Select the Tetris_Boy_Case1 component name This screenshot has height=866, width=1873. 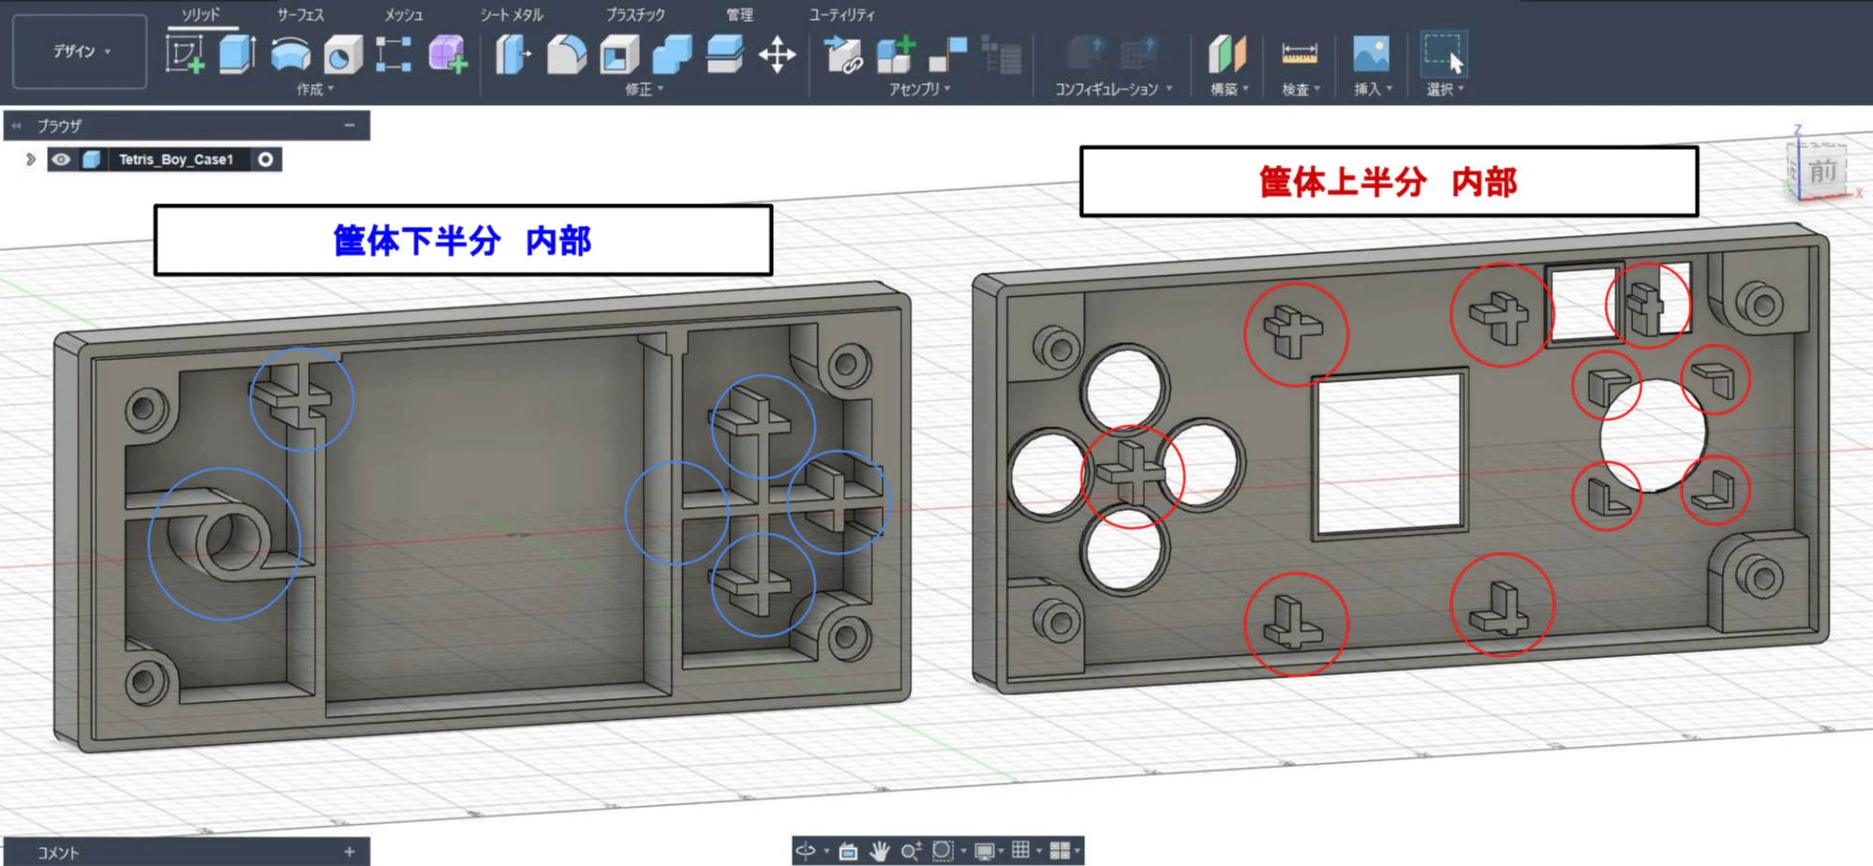(176, 159)
